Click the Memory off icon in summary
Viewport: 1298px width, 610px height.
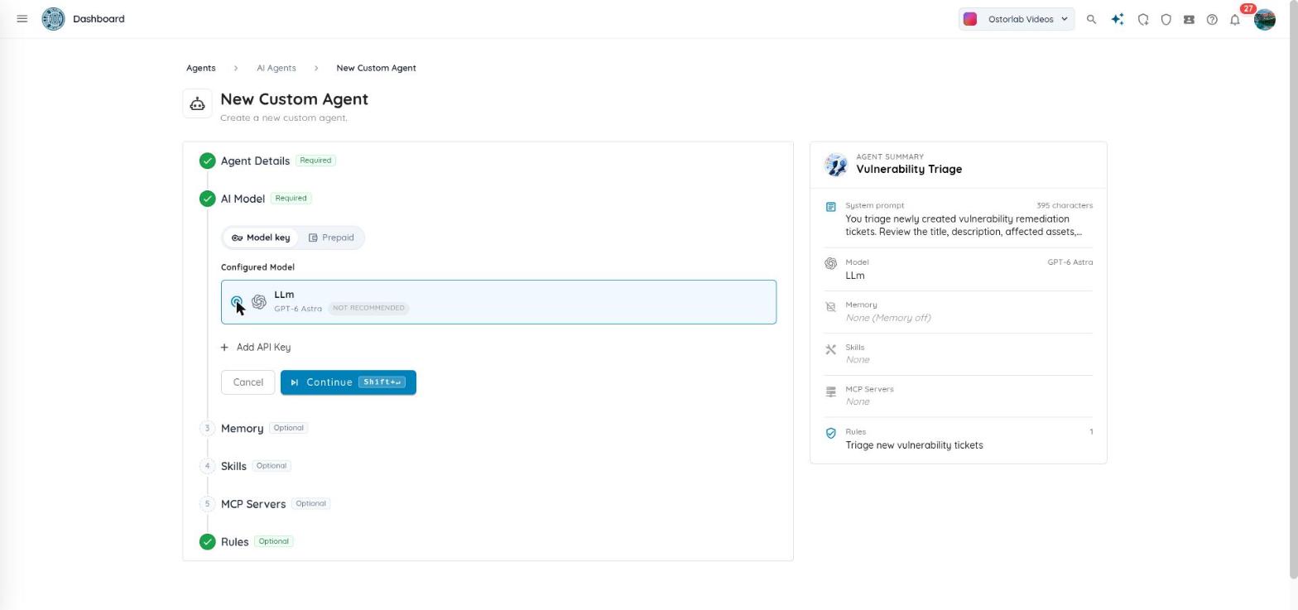coord(830,307)
